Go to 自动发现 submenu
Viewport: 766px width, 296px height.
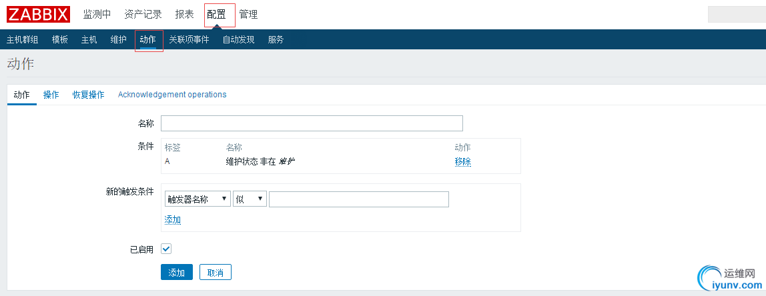238,39
